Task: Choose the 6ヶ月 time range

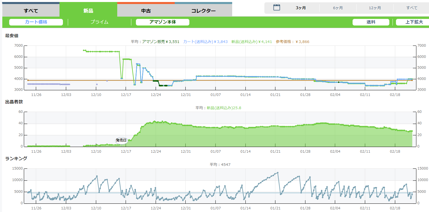Action: point(338,8)
